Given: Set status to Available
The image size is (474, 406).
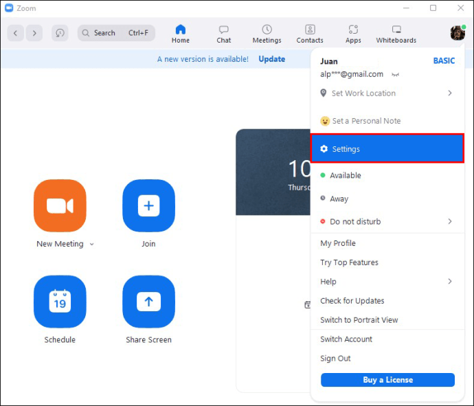Looking at the screenshot, I should 345,175.
